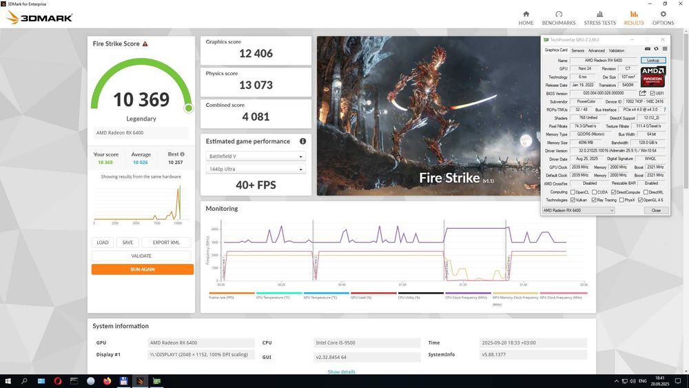Click the GPU-Z refresh icon
Screen dimensions: 689x388
click(656, 49)
